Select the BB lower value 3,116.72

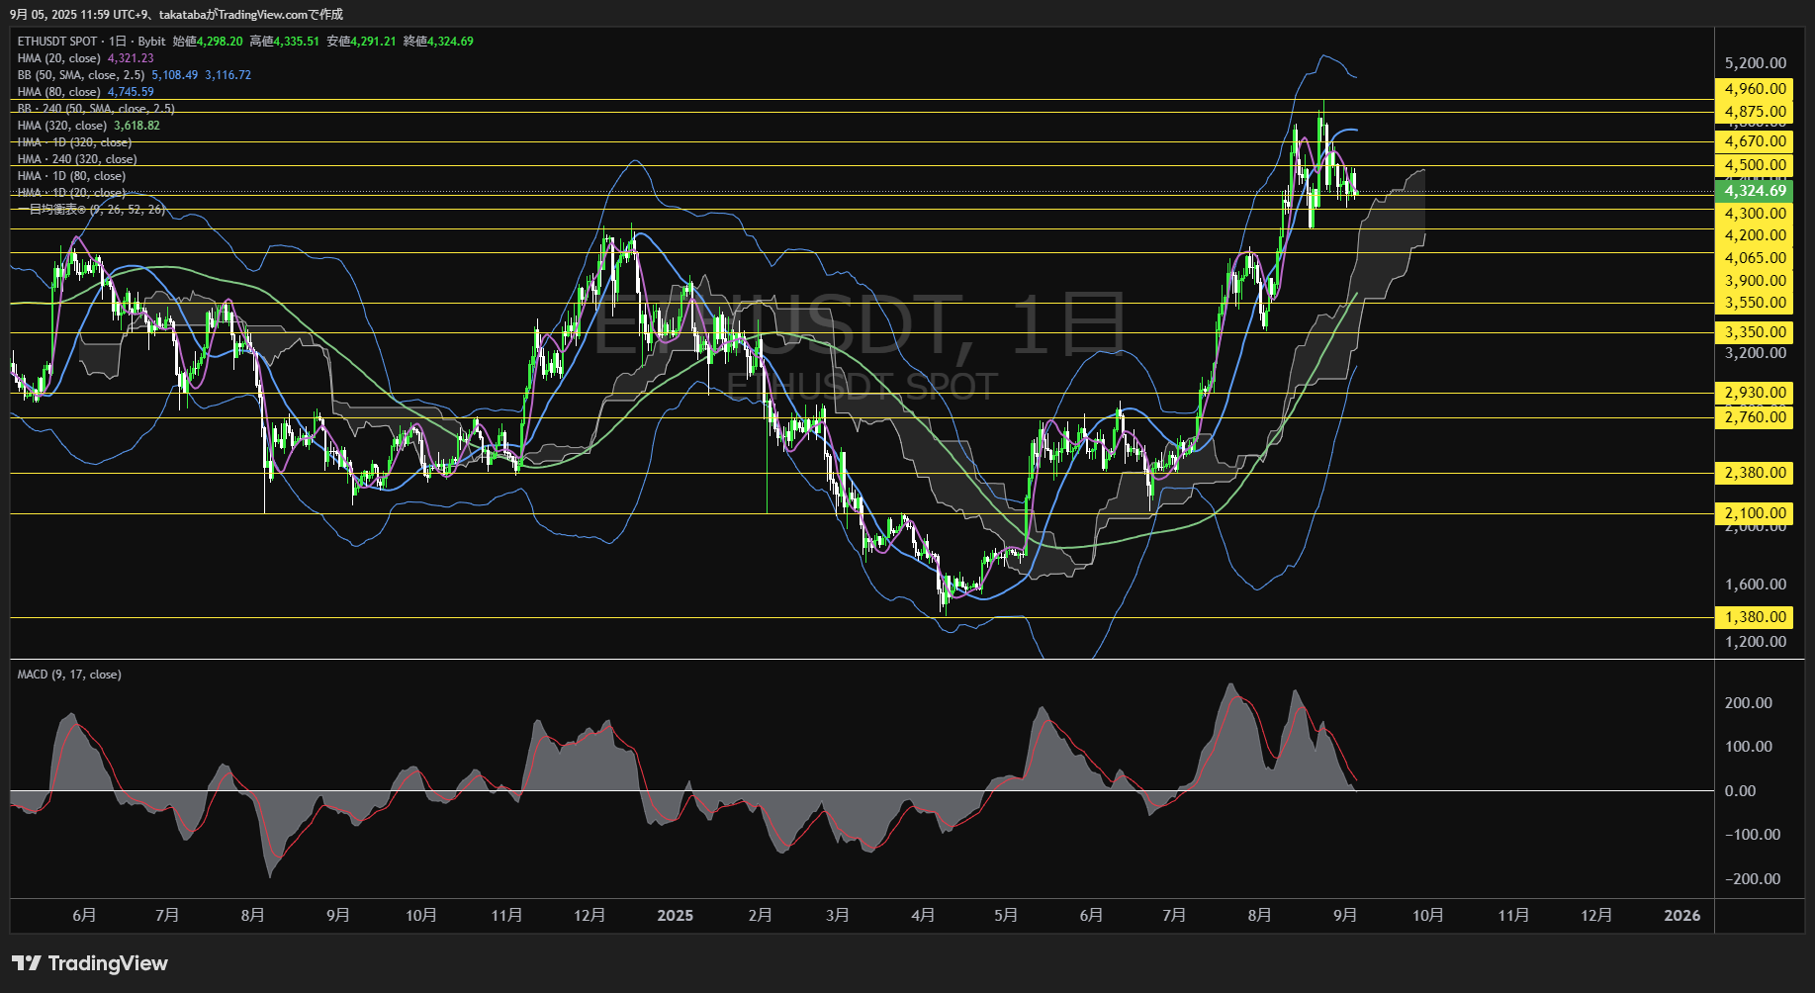(228, 75)
